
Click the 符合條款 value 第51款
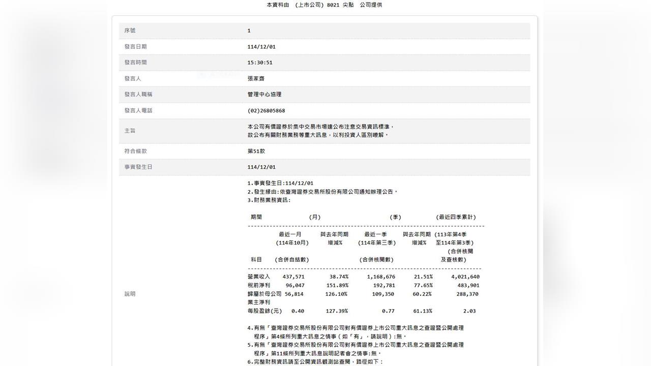tap(256, 150)
